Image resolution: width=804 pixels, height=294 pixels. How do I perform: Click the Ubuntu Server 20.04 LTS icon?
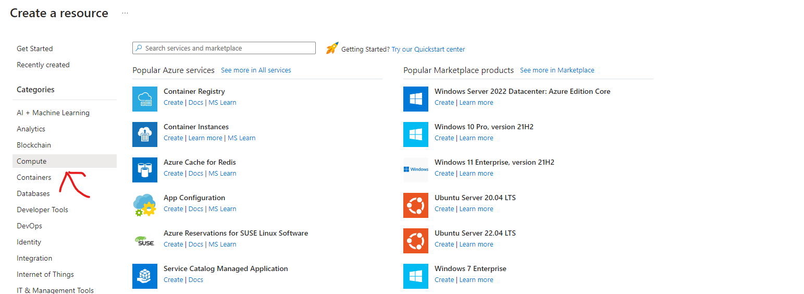(x=416, y=205)
